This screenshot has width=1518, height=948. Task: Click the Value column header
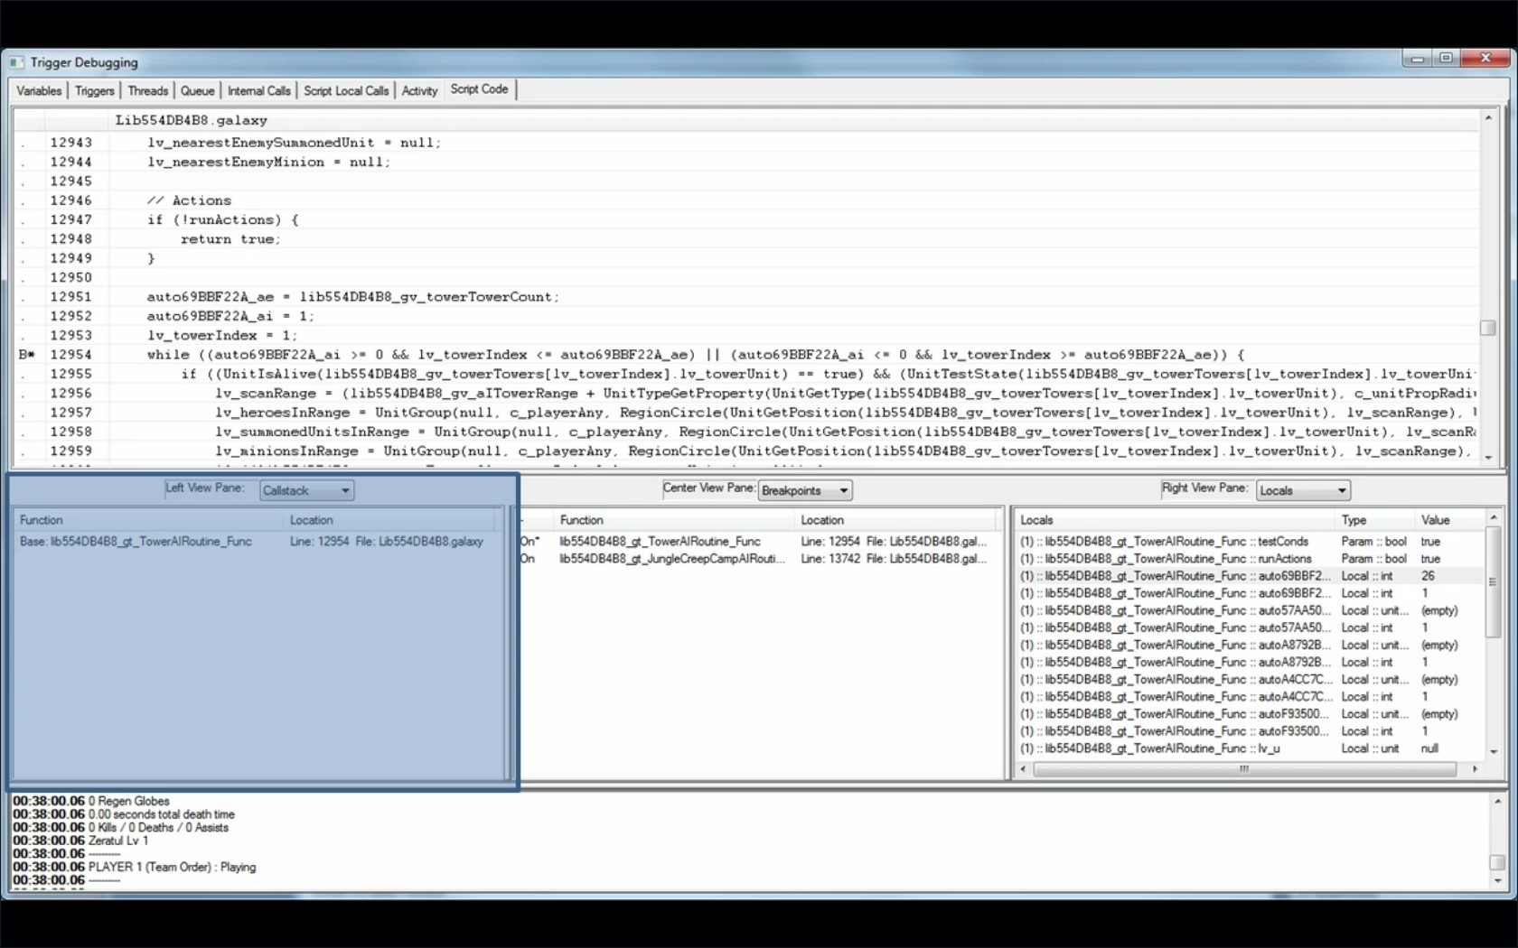tap(1449, 520)
